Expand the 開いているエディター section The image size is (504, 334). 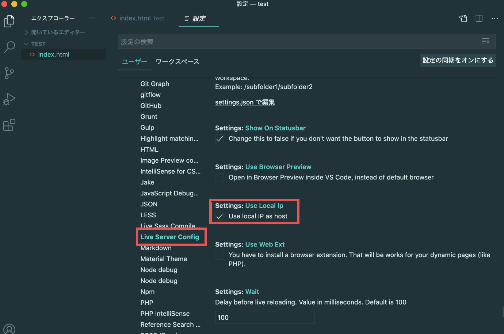point(26,32)
